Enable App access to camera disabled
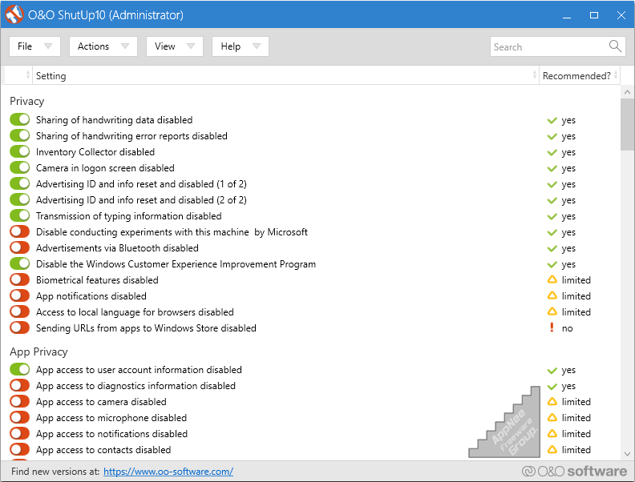 (x=20, y=401)
